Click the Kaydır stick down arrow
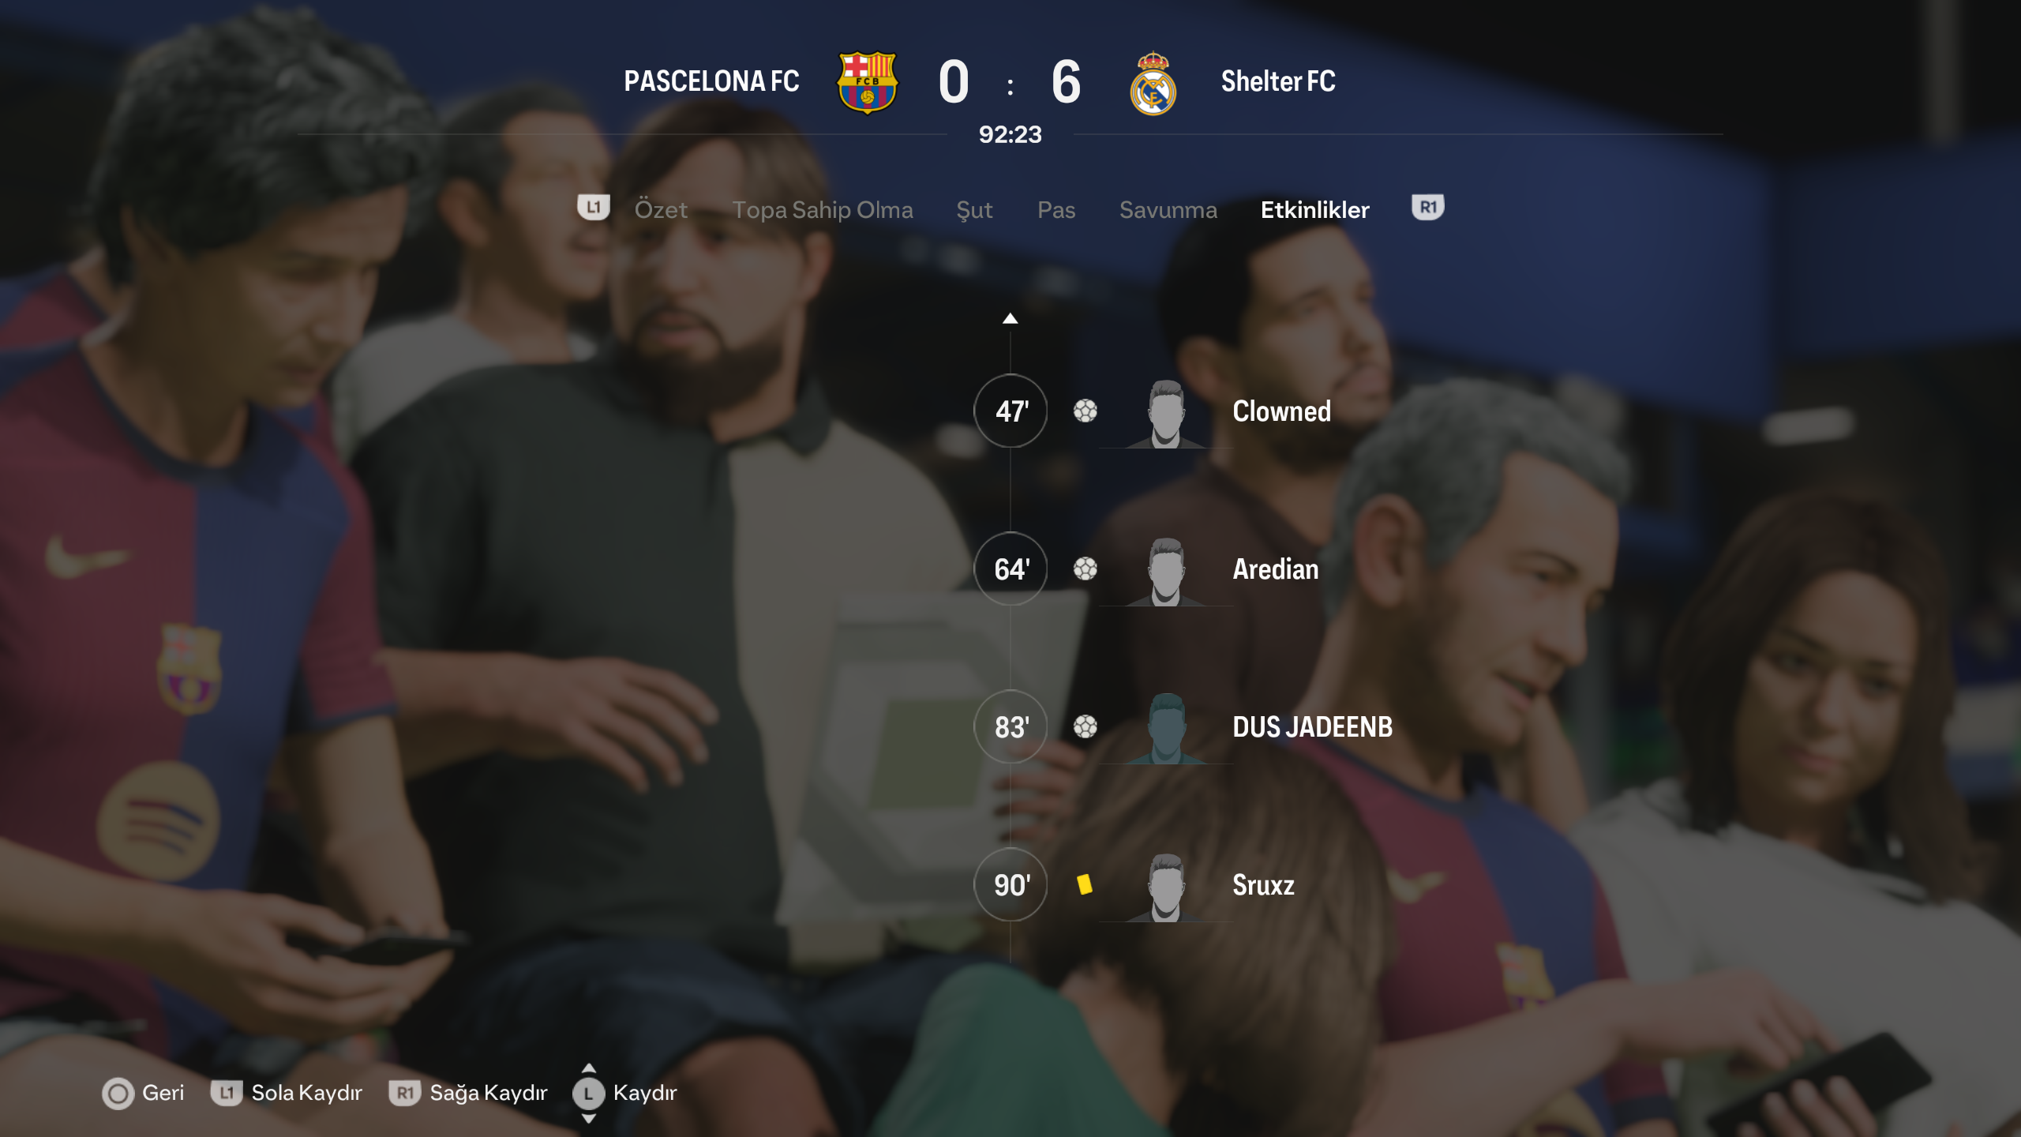 pyautogui.click(x=589, y=1118)
